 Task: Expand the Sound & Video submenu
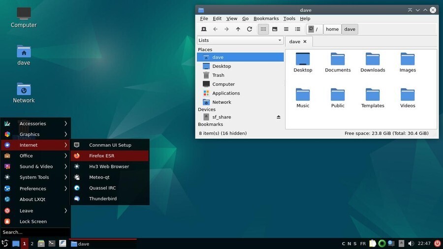[35, 166]
